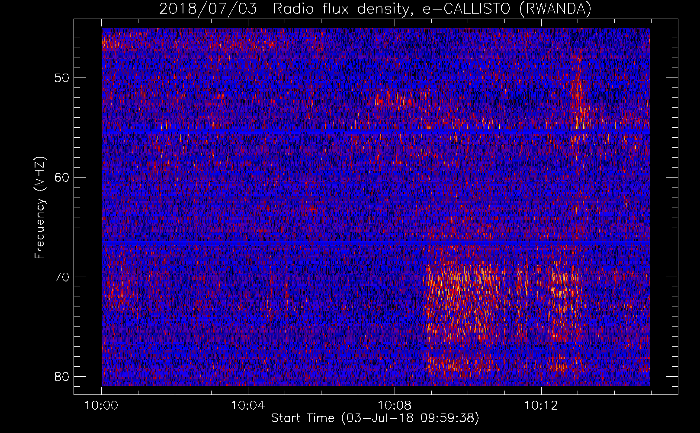Click the "10:08" time tick label

point(395,406)
